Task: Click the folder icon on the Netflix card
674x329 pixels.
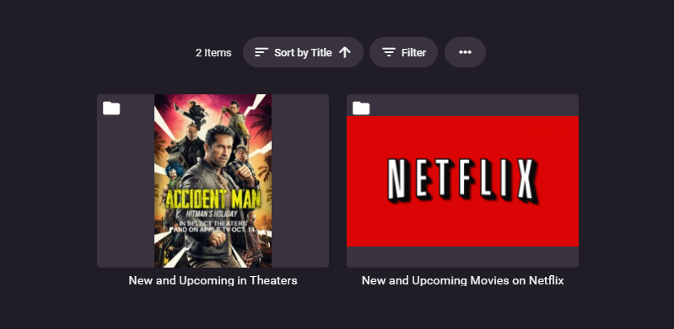Action: tap(361, 108)
